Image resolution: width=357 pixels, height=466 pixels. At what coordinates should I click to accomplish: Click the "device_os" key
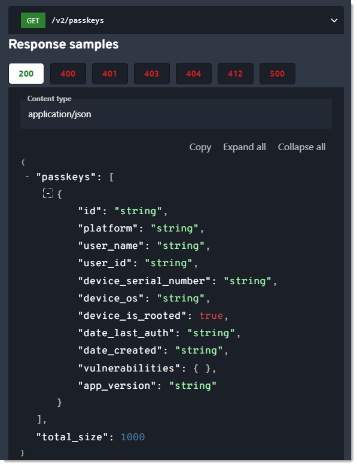[x=111, y=299]
